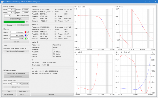Screen dimensions: 158x98
Task: Click the S11 R+jX chart
Action: (136, 73)
